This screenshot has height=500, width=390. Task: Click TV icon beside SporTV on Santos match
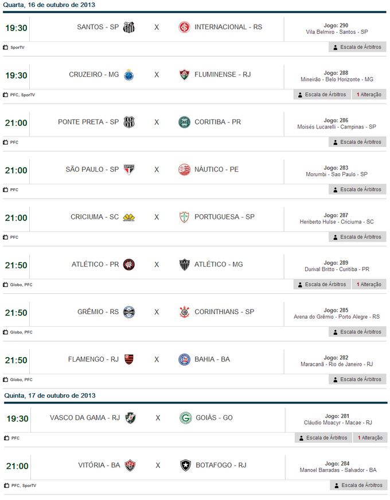click(6, 48)
